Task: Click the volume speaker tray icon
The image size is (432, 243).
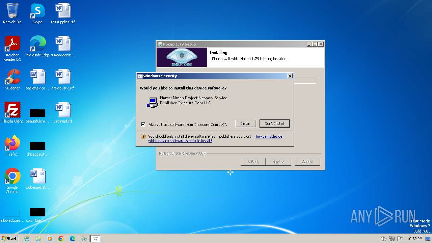Action: point(384,239)
